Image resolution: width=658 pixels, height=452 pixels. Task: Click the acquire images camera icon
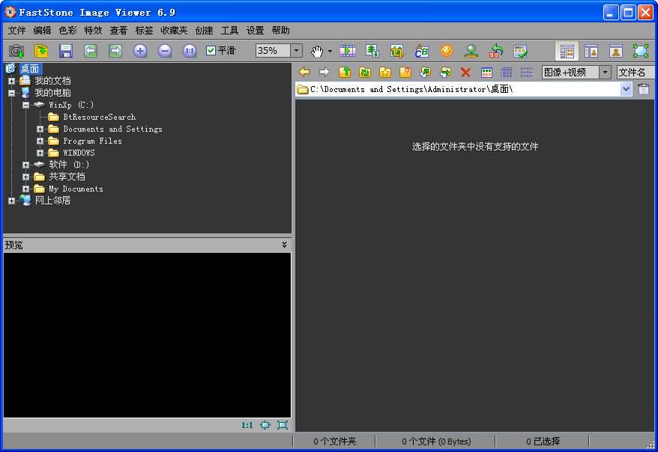(x=16, y=51)
